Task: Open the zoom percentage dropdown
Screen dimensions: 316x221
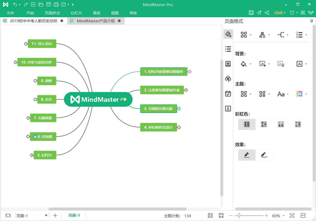Action: [284, 216]
